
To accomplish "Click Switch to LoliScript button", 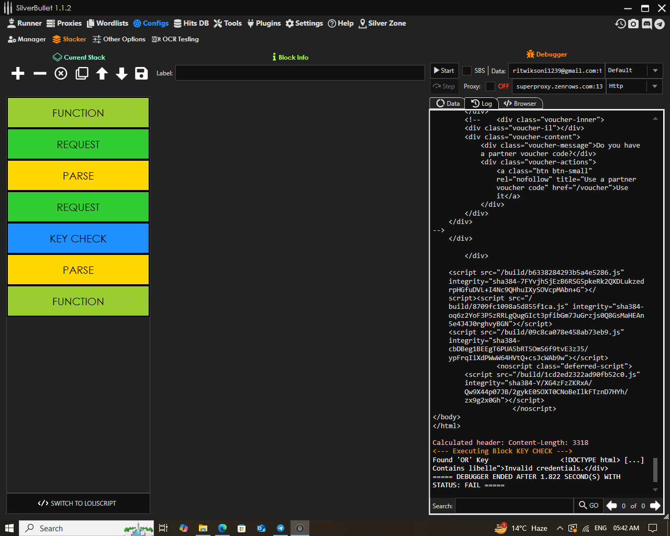I will pos(78,504).
